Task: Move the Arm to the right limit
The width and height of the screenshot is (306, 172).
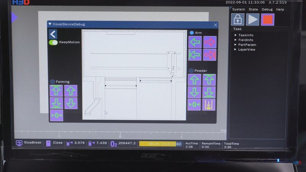Action: 210,55
